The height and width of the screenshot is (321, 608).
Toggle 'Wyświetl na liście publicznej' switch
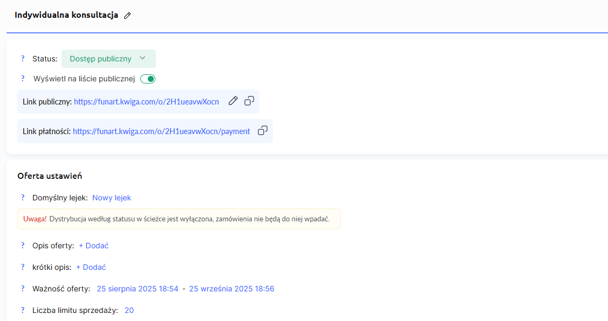click(x=148, y=79)
